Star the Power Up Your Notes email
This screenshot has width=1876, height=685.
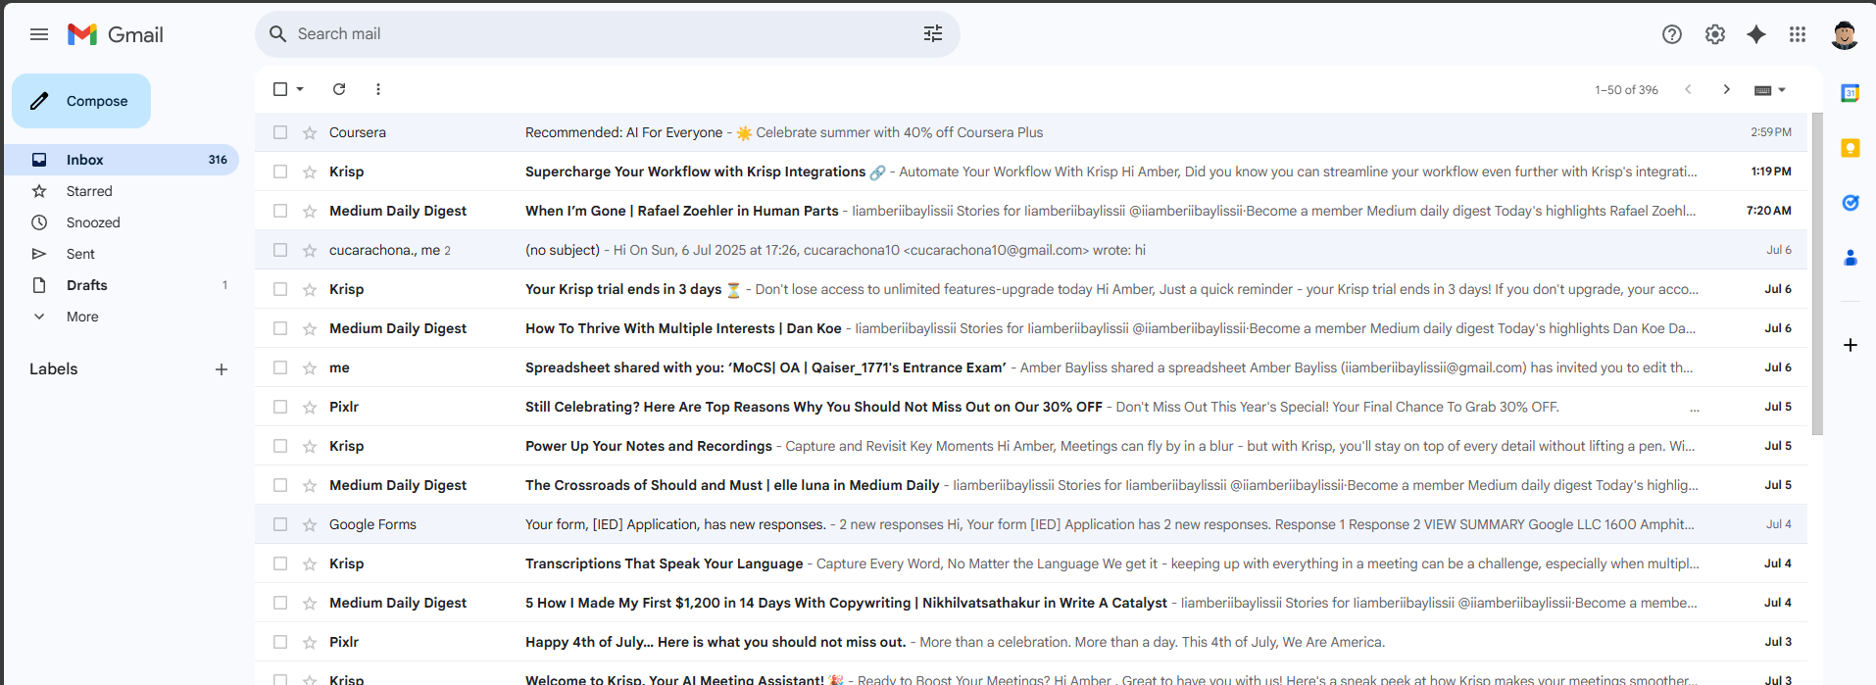pyautogui.click(x=310, y=446)
